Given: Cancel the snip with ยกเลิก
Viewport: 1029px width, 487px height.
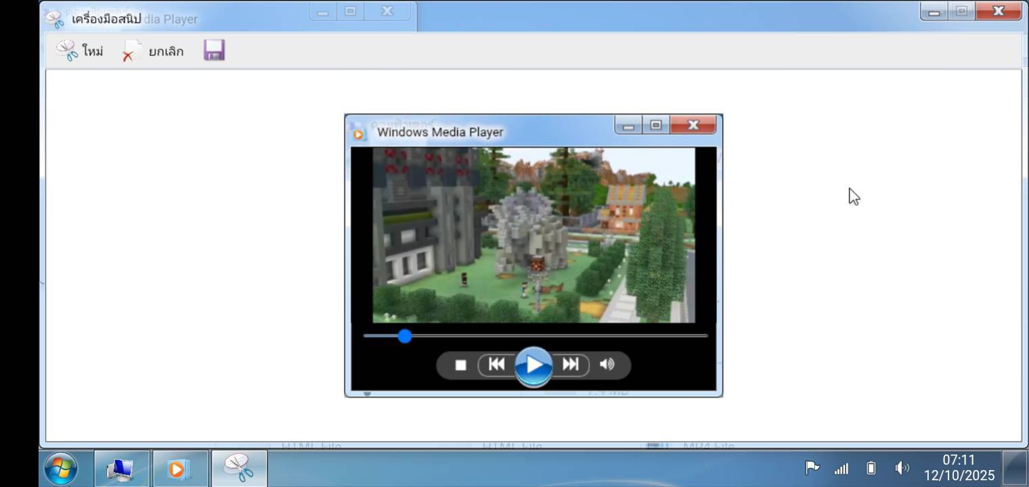Looking at the screenshot, I should [x=152, y=51].
